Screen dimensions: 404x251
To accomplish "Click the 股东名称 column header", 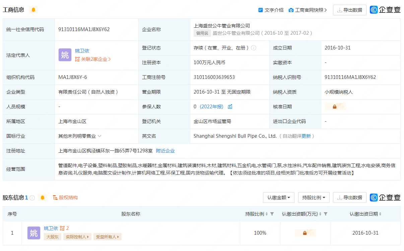I will (131, 214).
